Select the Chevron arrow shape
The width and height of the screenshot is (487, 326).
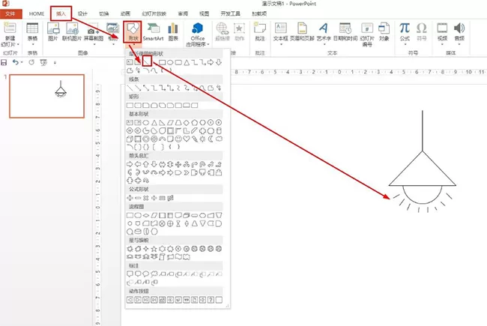187,172
